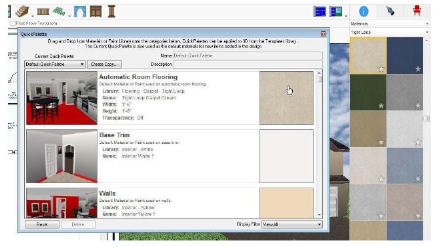Select the Stairs tool in toolbar

(x=22, y=11)
